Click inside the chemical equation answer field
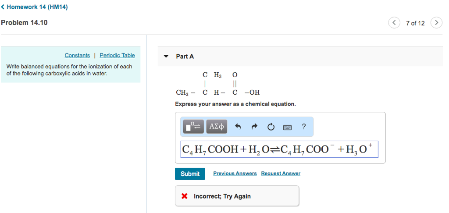Image resolution: width=449 pixels, height=213 pixels. coord(279,149)
